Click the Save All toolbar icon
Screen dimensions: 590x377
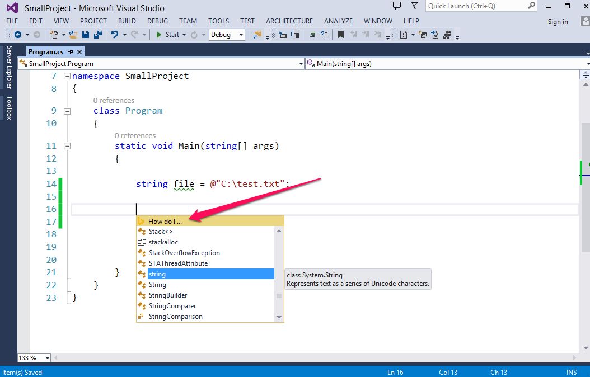[x=97, y=35]
